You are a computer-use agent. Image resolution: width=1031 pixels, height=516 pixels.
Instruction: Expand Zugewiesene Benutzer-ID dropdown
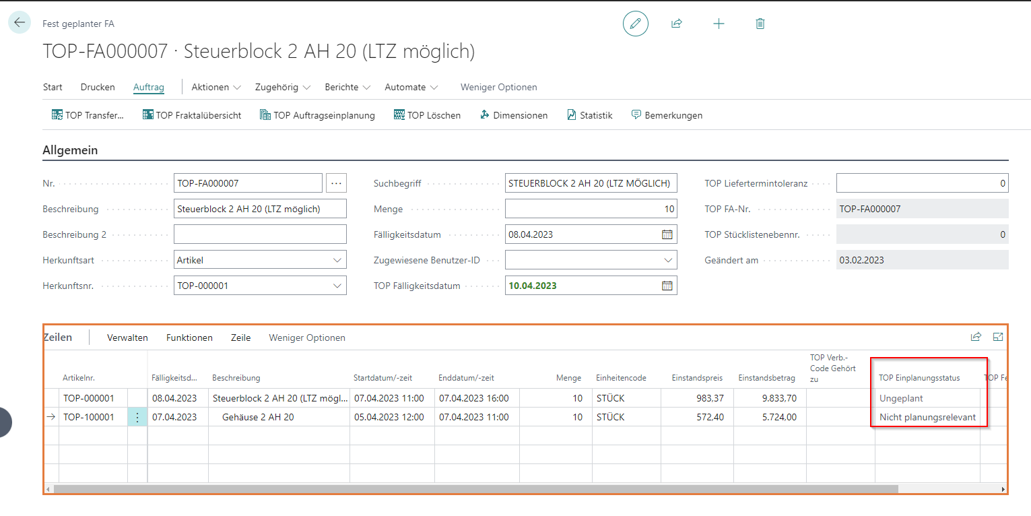667,260
